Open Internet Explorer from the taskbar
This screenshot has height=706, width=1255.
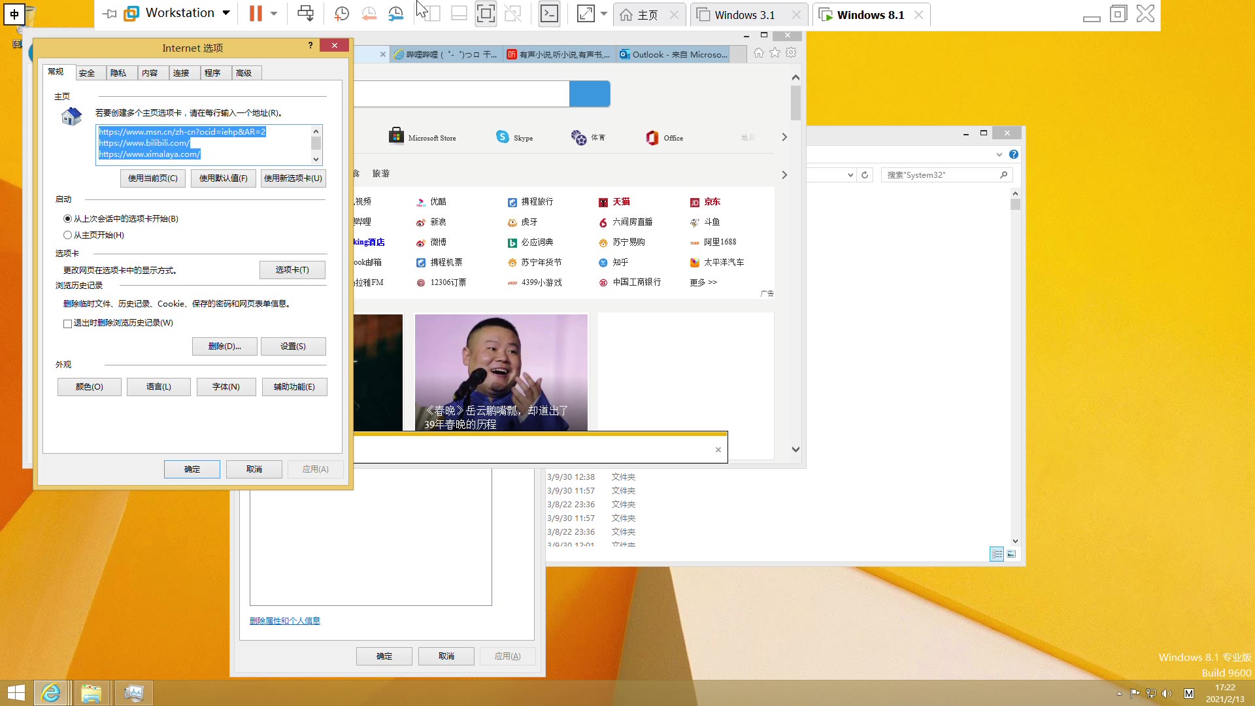[x=51, y=693]
